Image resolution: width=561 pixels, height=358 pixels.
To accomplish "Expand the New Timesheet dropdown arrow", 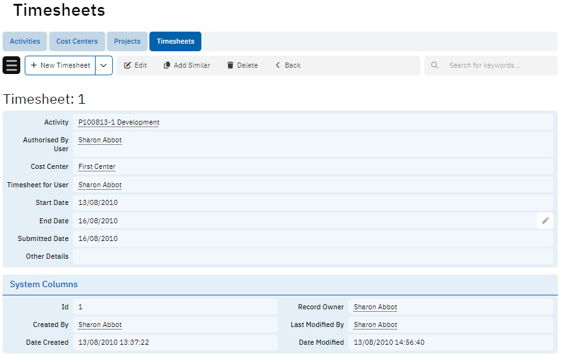I will pos(104,65).
